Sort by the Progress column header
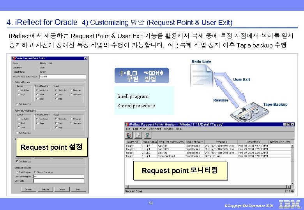 [x=221, y=142]
